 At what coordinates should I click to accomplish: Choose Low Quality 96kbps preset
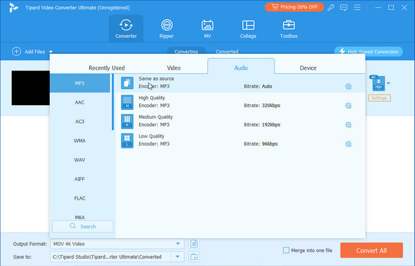(x=240, y=140)
